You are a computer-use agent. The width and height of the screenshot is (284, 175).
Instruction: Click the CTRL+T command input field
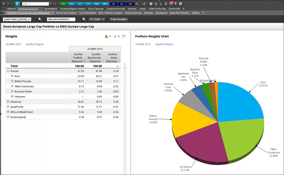click(35, 4)
